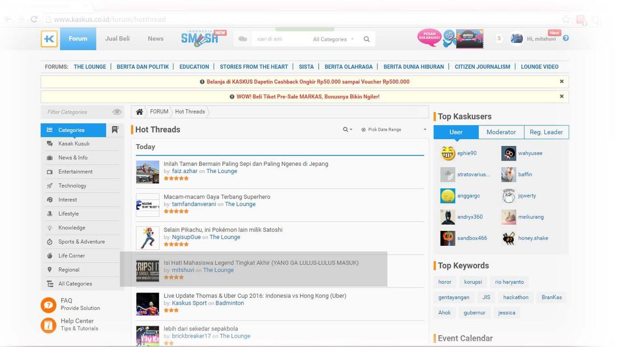Open the News tab
This screenshot has height=347, width=617.
[155, 39]
